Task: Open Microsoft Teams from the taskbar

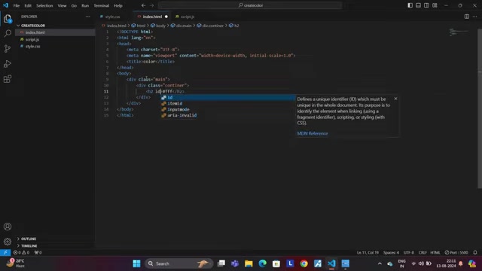Action: click(x=235, y=263)
